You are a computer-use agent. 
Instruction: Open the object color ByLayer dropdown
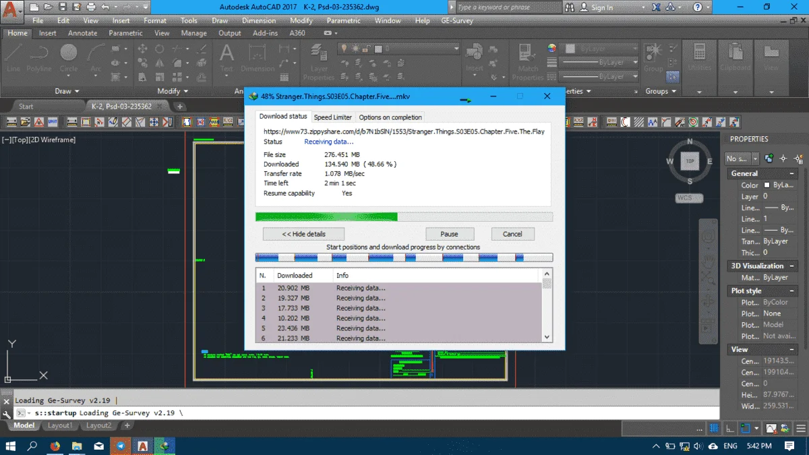click(x=600, y=49)
